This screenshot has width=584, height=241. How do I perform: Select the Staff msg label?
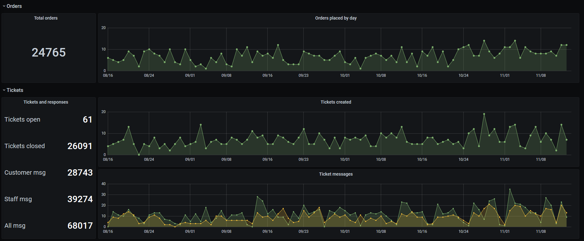click(18, 199)
